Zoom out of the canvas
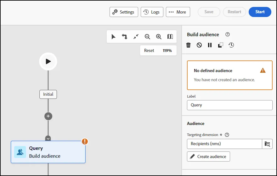The width and height of the screenshot is (277, 176). [x=147, y=37]
